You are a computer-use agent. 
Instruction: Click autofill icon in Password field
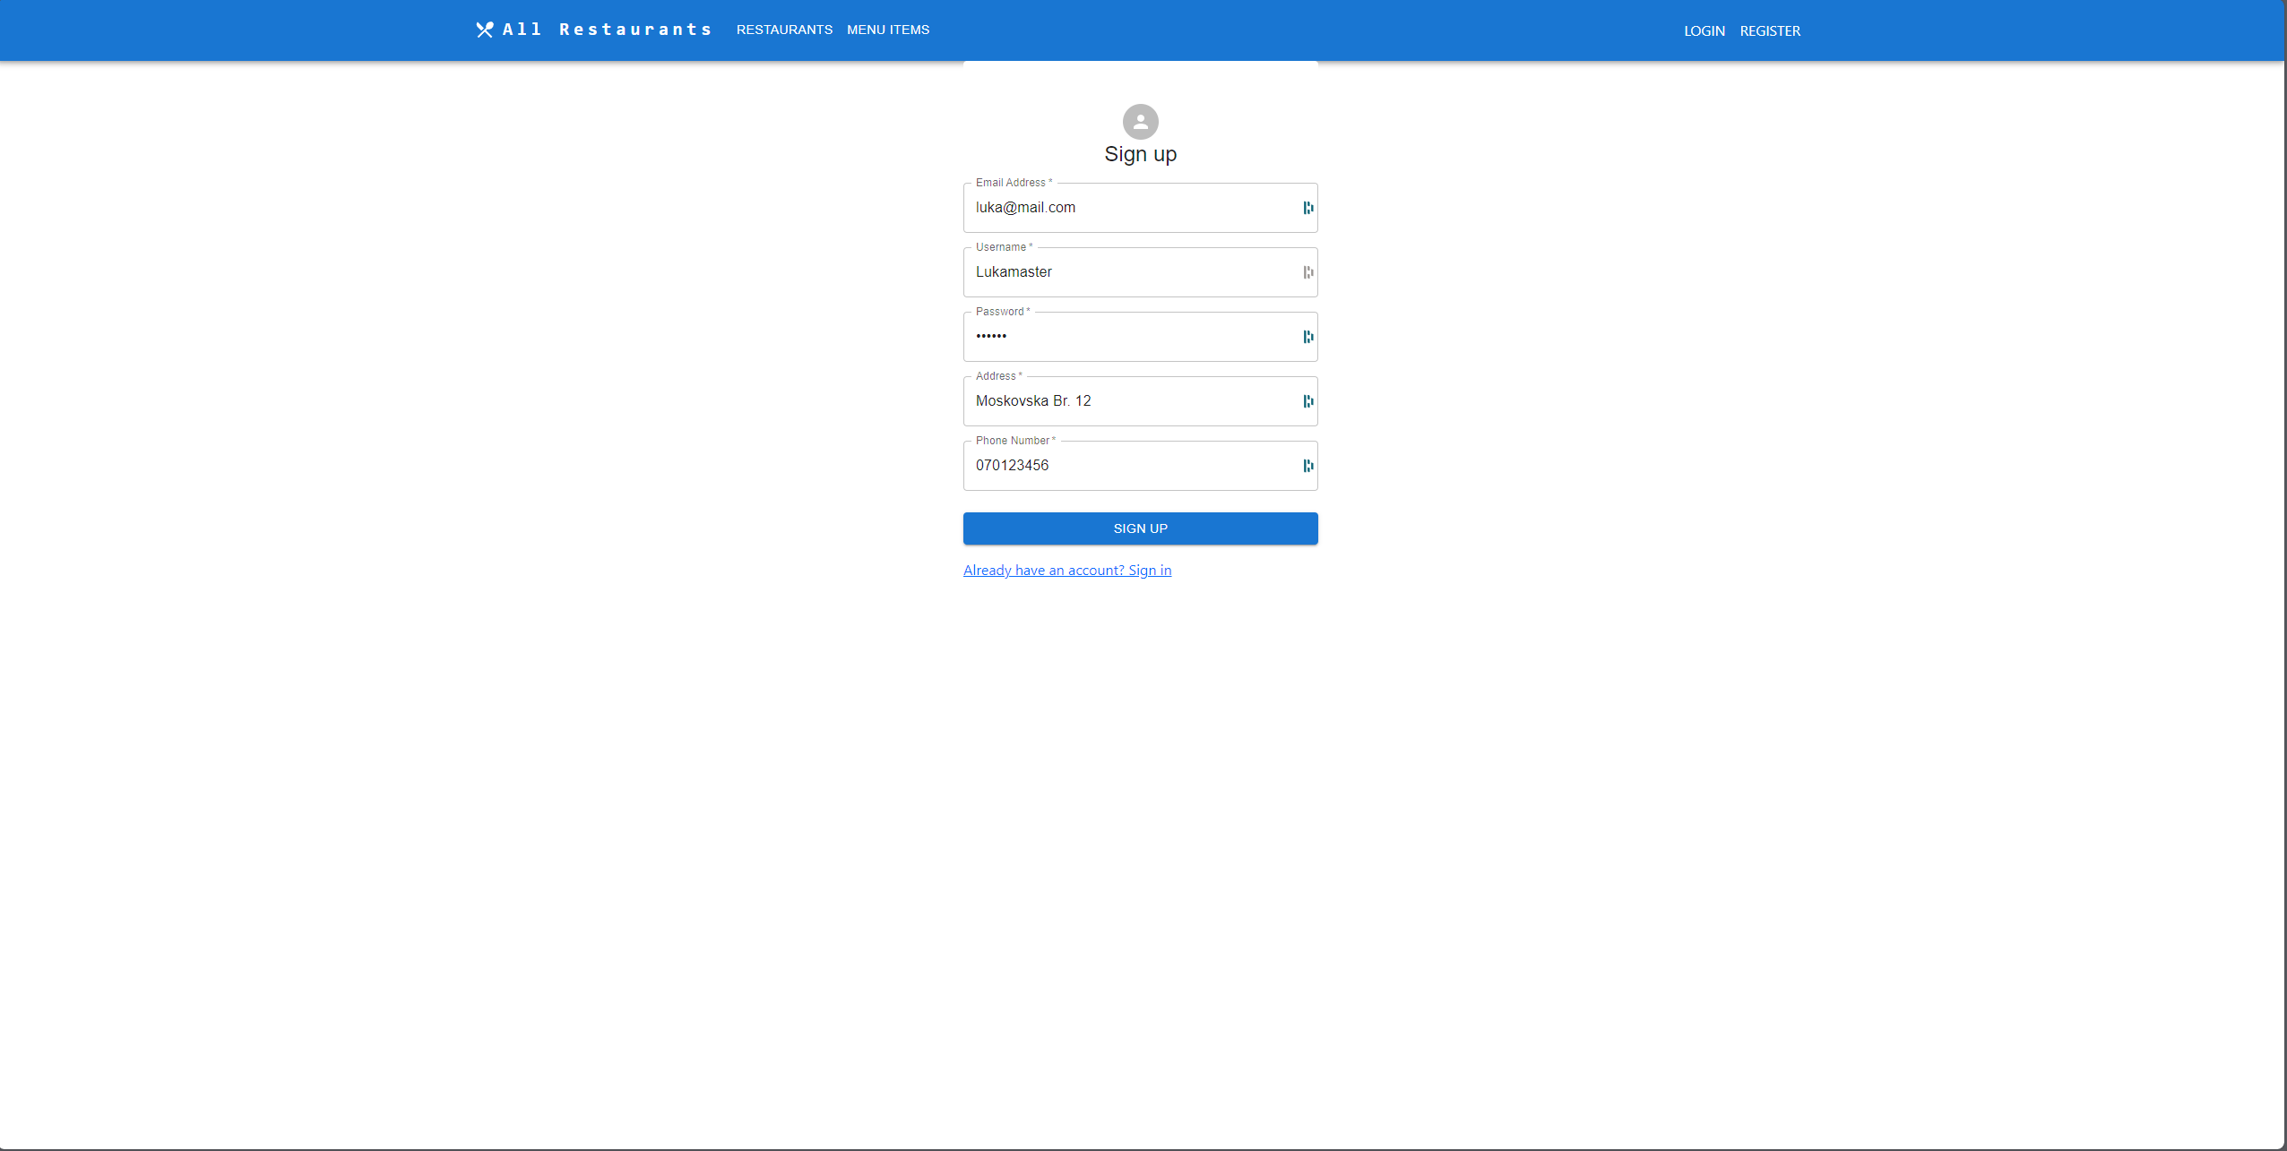point(1307,337)
